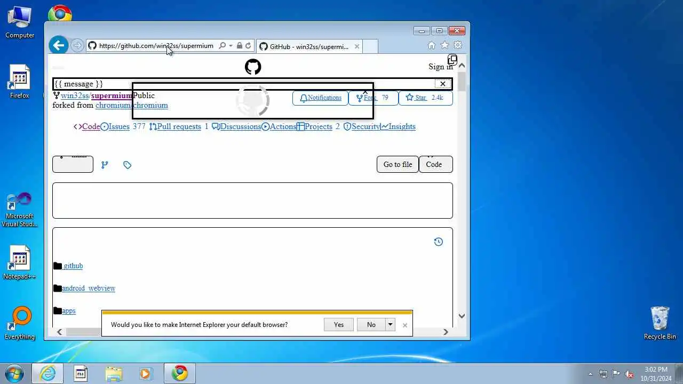Click the Windows Media Player taskbar icon
Image resolution: width=683 pixels, height=384 pixels.
coord(145,373)
